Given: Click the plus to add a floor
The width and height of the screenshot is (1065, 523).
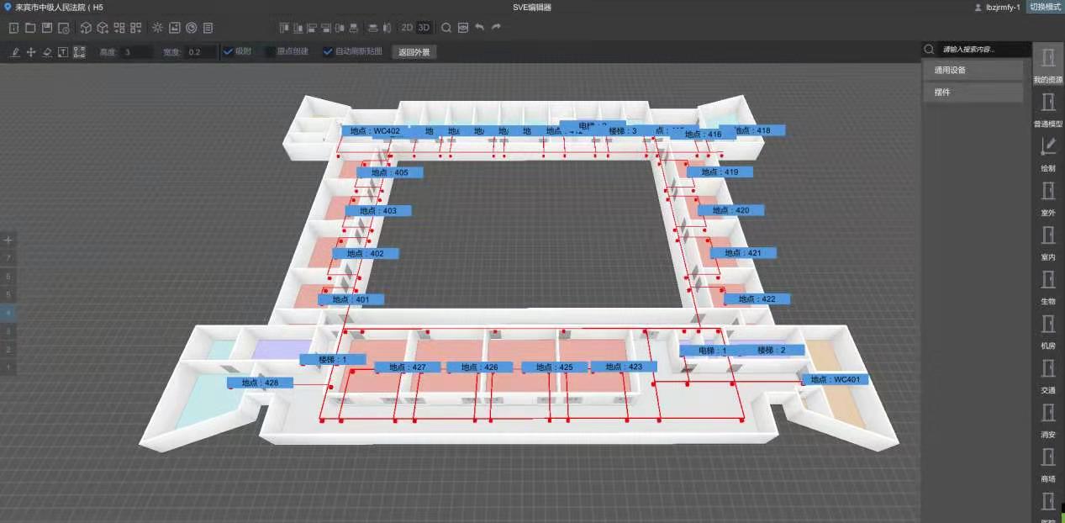Looking at the screenshot, I should (x=8, y=240).
